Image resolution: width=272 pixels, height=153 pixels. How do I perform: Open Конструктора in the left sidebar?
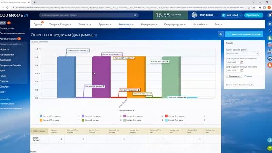7,28
